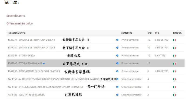Click CFU value 3 in AAF1185 row
192x103 pixels.
click(148, 87)
